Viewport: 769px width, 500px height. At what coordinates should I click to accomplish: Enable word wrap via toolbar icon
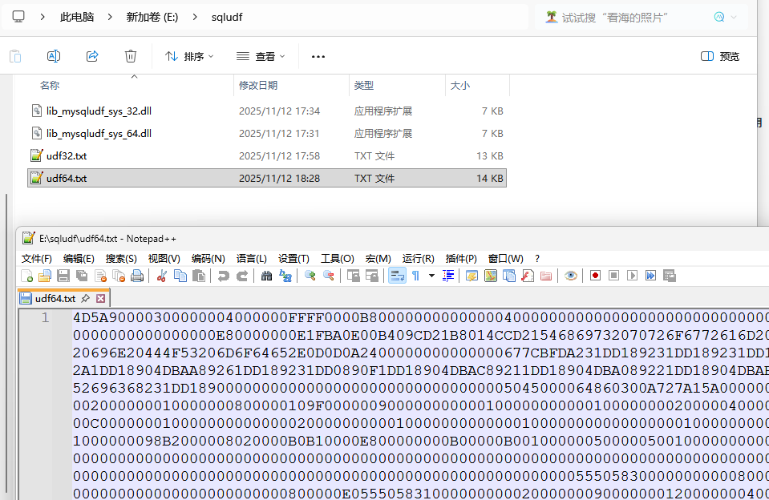pos(396,275)
